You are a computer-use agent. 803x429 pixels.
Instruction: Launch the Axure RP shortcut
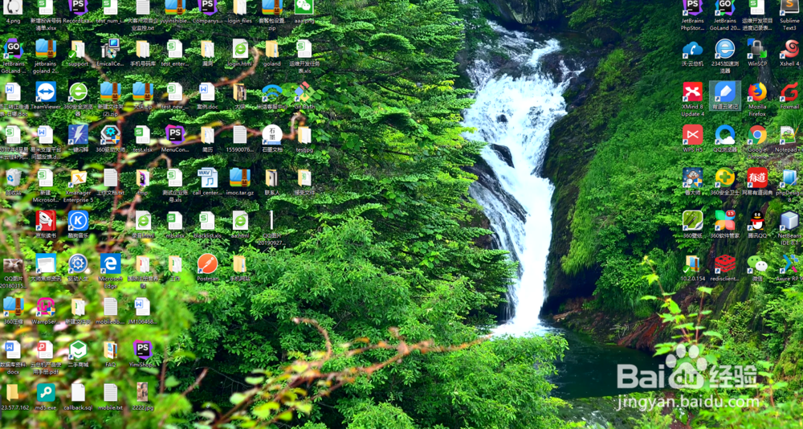click(x=789, y=264)
